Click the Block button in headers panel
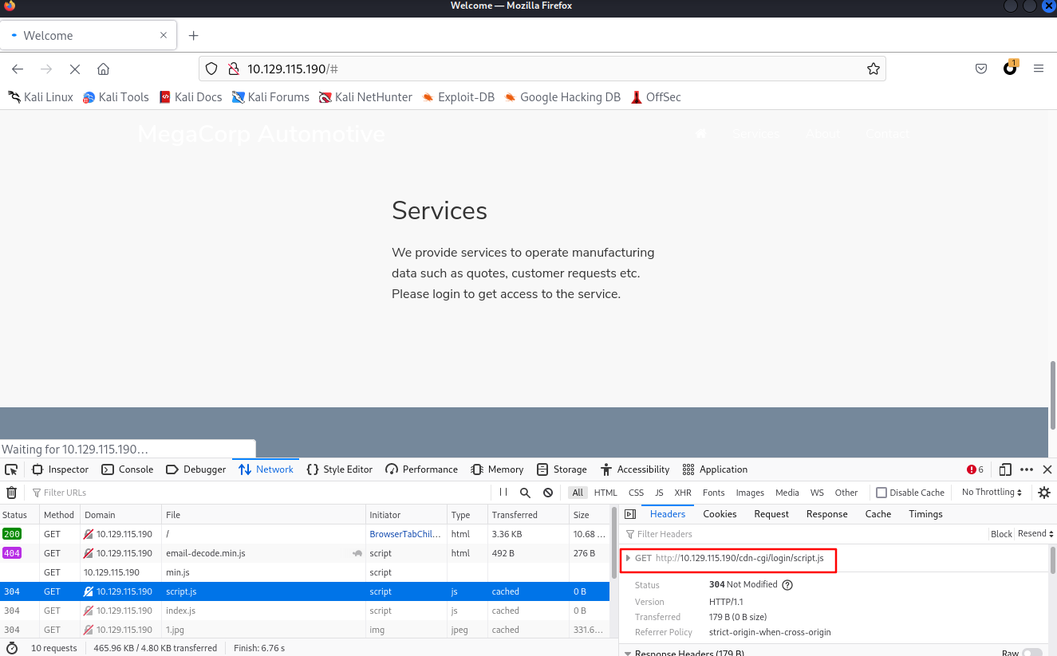The width and height of the screenshot is (1057, 656). coord(1001,534)
